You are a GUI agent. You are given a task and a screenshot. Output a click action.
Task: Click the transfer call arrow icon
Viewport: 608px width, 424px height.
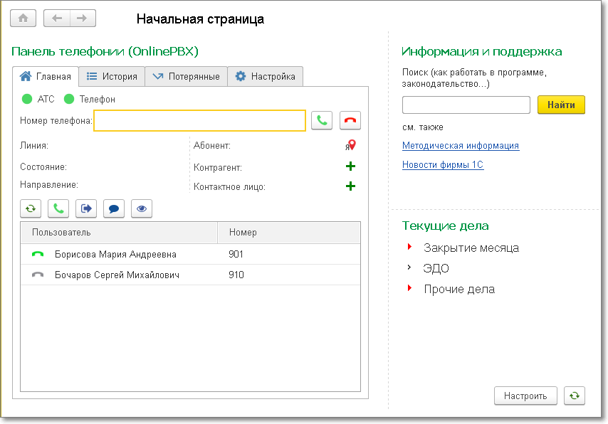[x=86, y=208]
